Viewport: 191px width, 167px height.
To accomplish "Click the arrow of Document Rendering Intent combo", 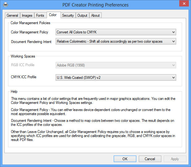I will tap(173, 41).
